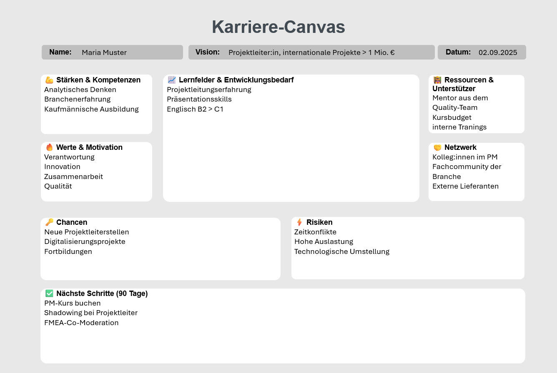Click the green checkmark icon beside Nächste Schritte
Viewport: 557px width, 373px height.
point(49,293)
